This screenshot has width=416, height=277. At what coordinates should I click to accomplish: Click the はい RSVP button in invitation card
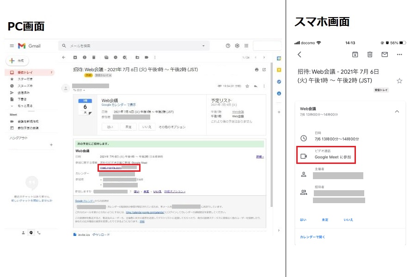coord(110,126)
